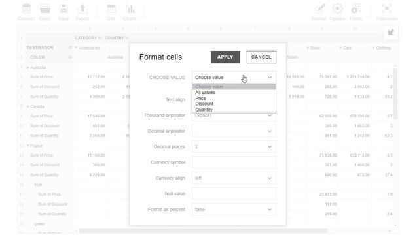Click the Null value input field

click(x=234, y=194)
